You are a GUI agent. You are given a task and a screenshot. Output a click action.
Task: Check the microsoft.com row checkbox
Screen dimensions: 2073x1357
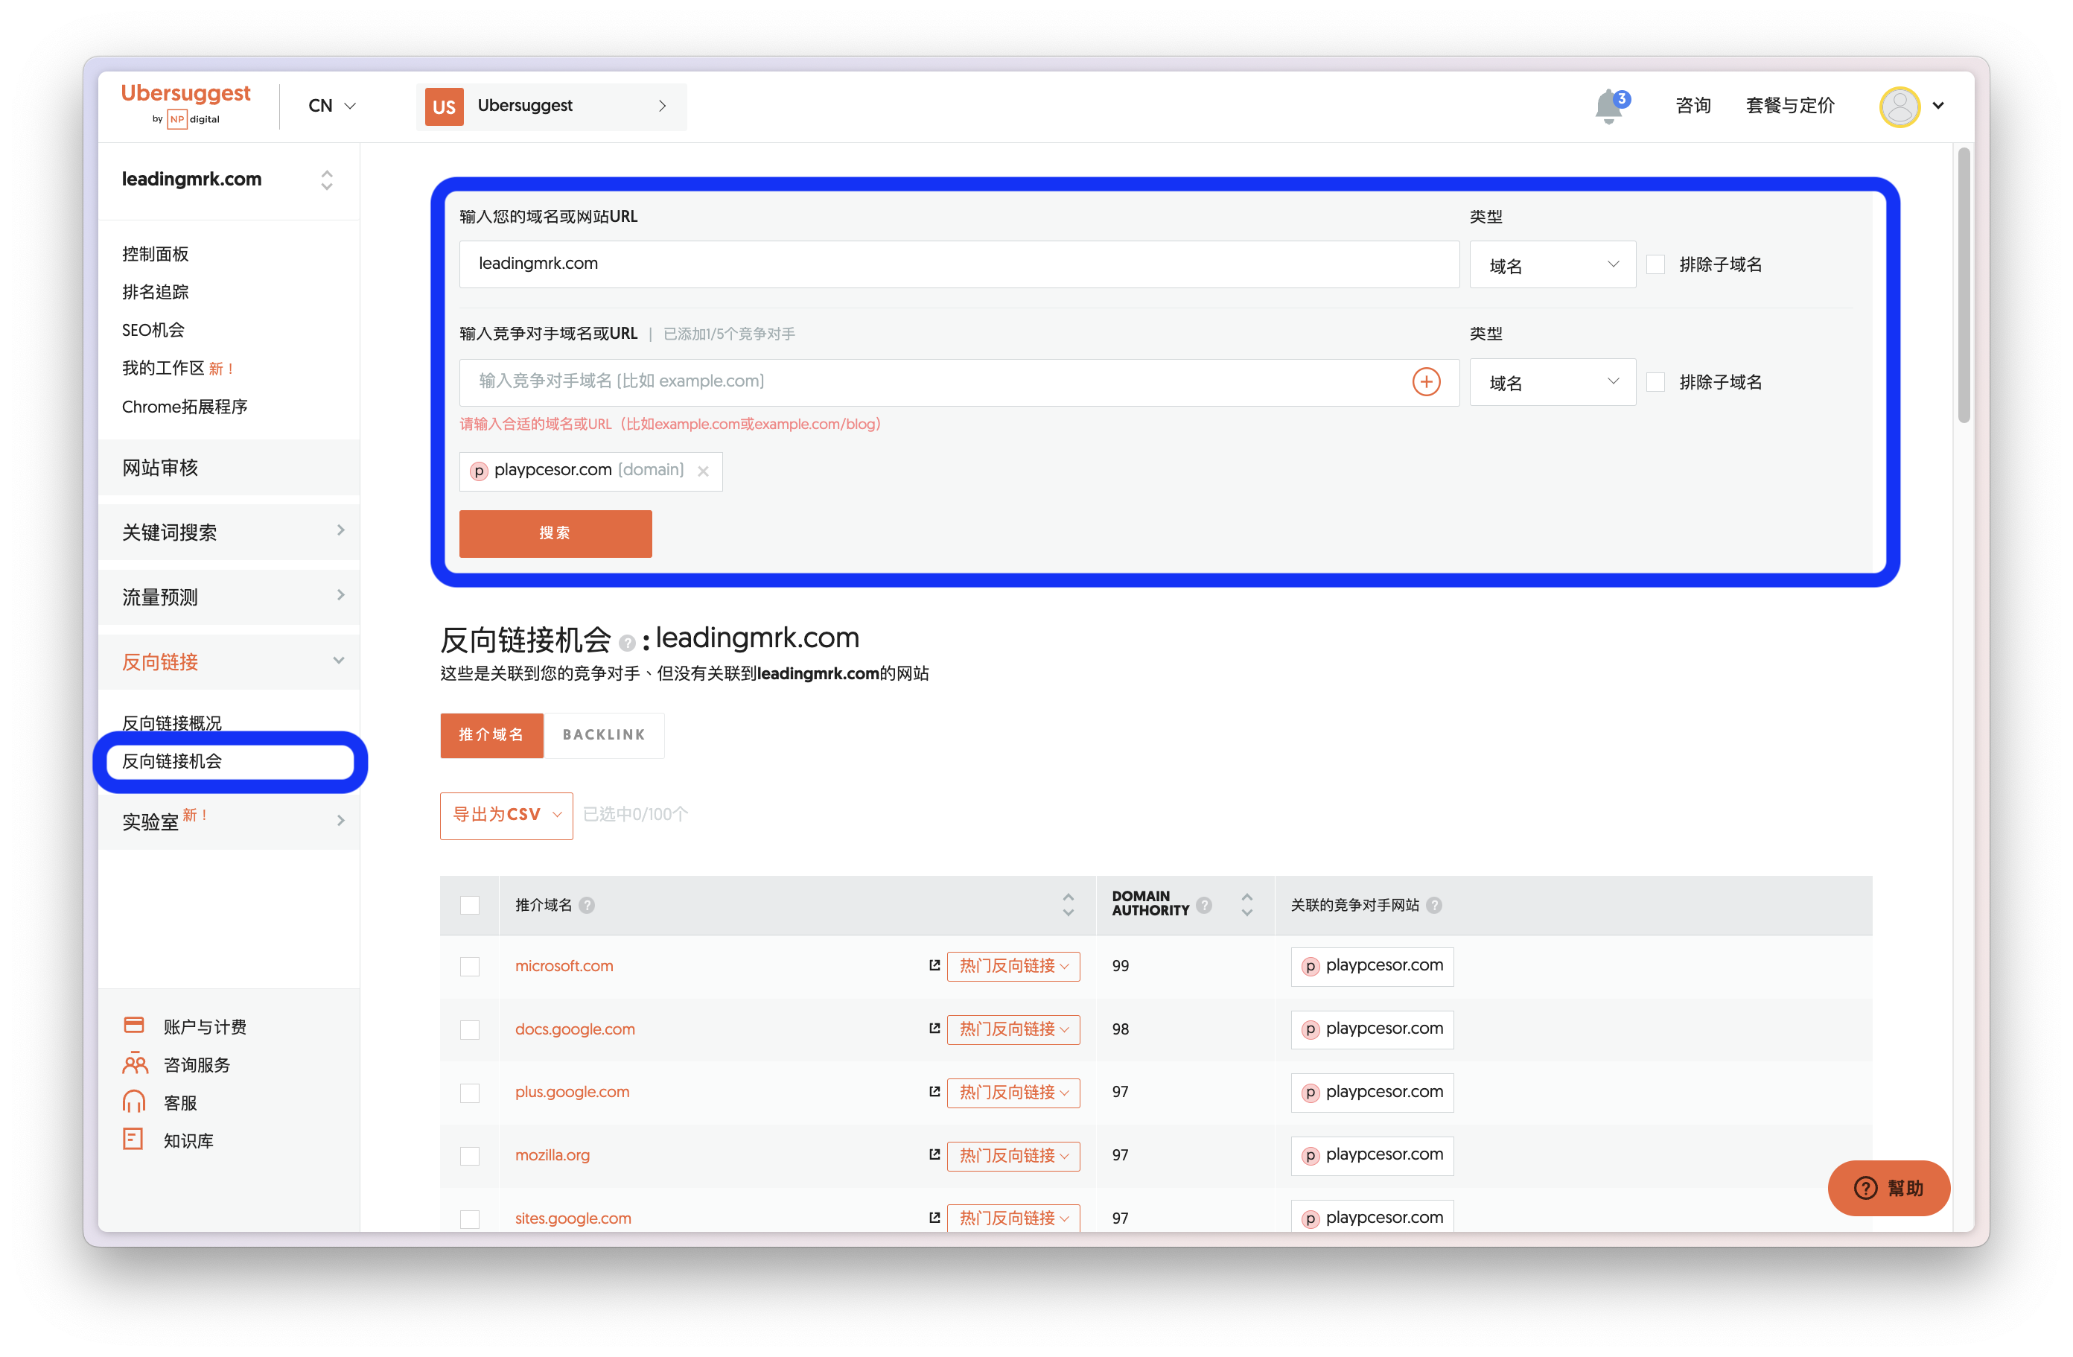[x=469, y=966]
